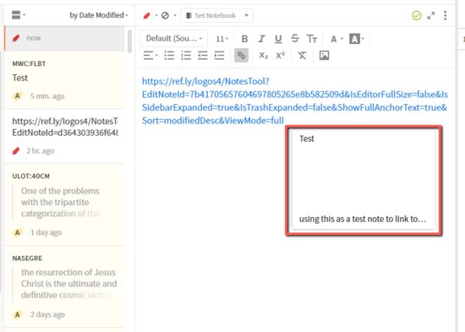Toggle underline formatting

(x=278, y=39)
